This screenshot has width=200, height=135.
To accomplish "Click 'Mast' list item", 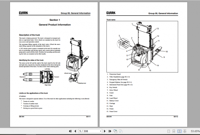I will [x=111, y=106].
